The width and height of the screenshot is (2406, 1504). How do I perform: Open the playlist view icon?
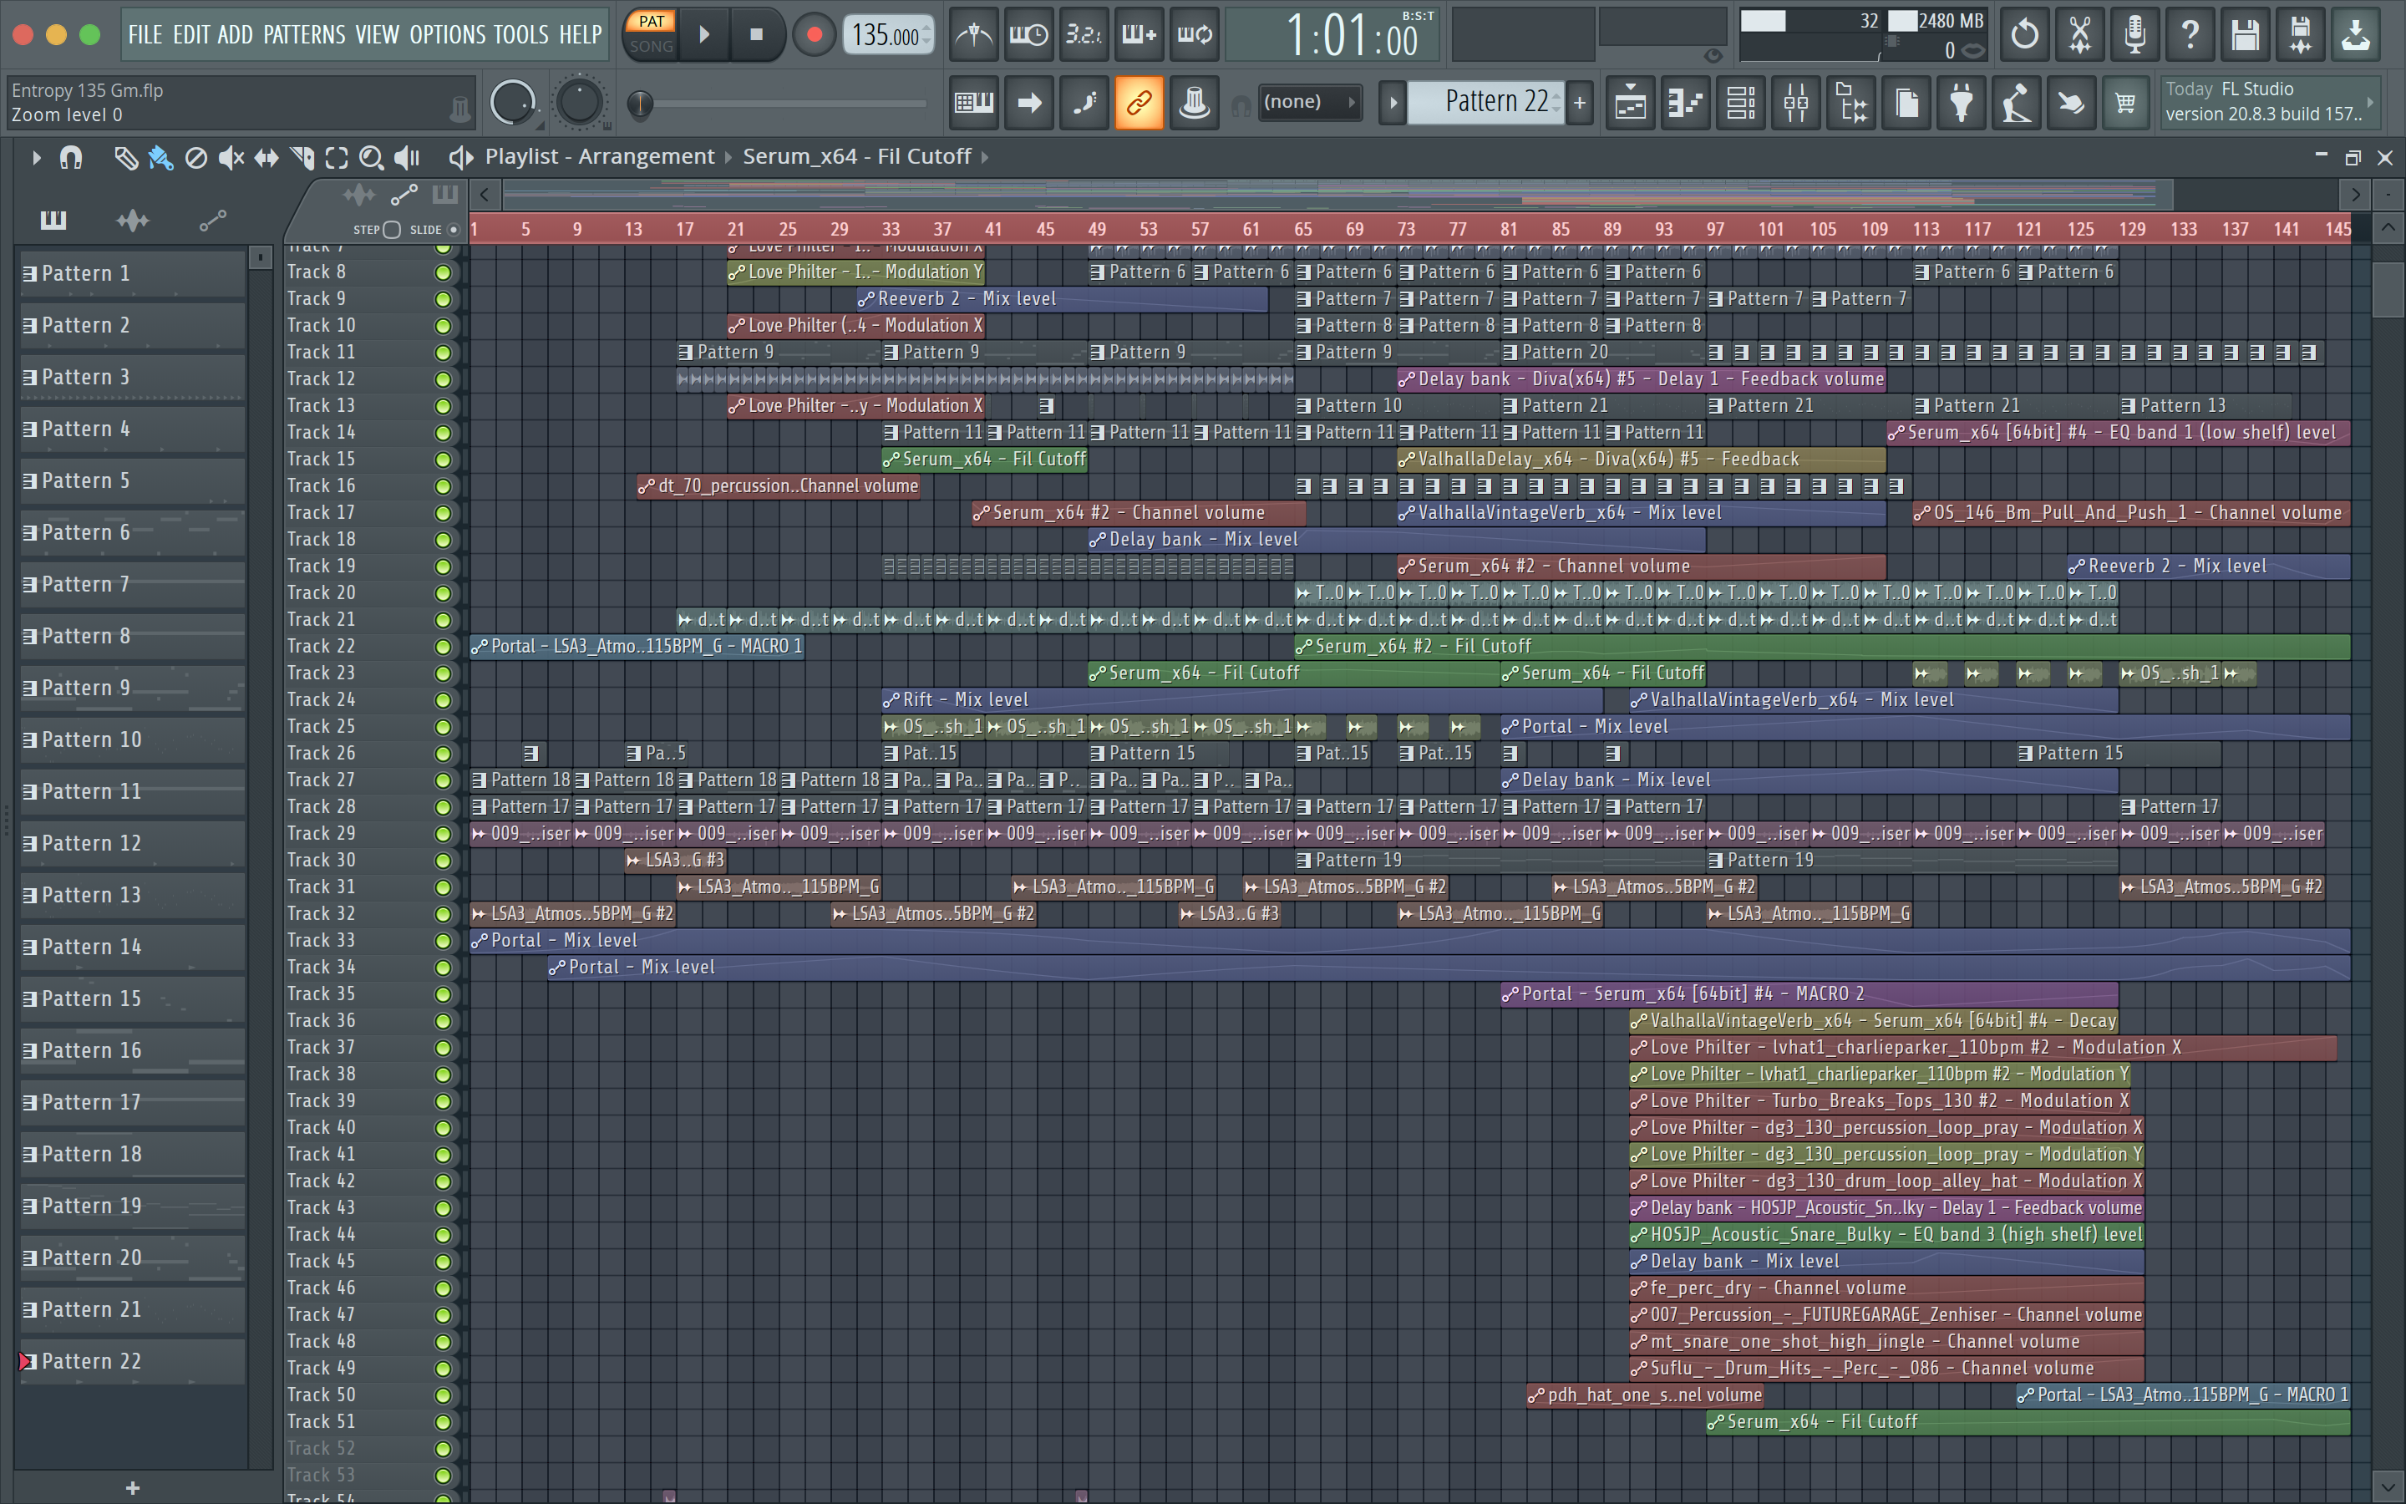[x=1631, y=103]
